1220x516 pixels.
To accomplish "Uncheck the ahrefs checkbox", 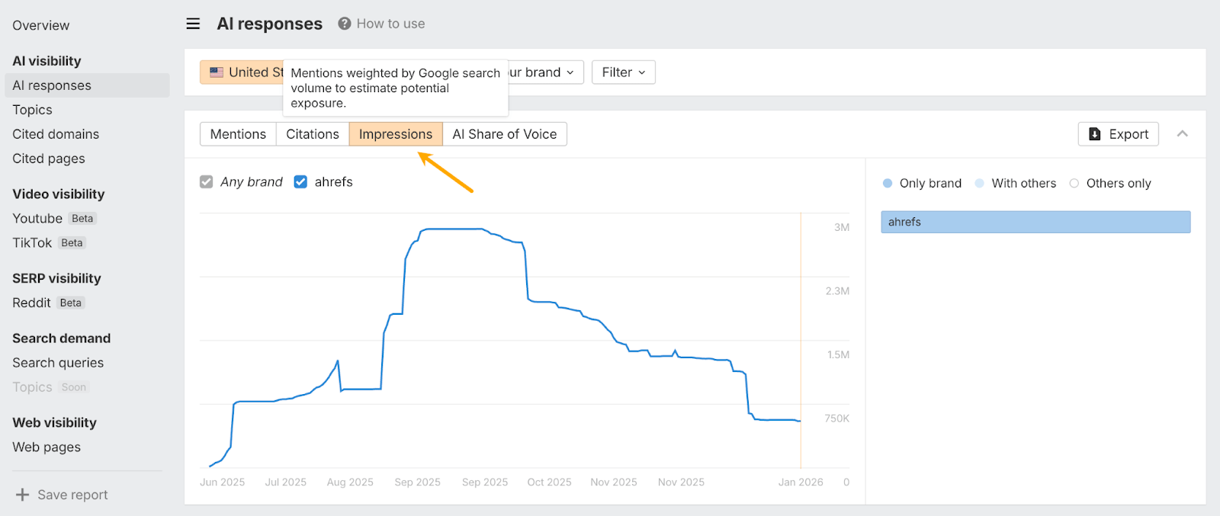I will pyautogui.click(x=300, y=181).
